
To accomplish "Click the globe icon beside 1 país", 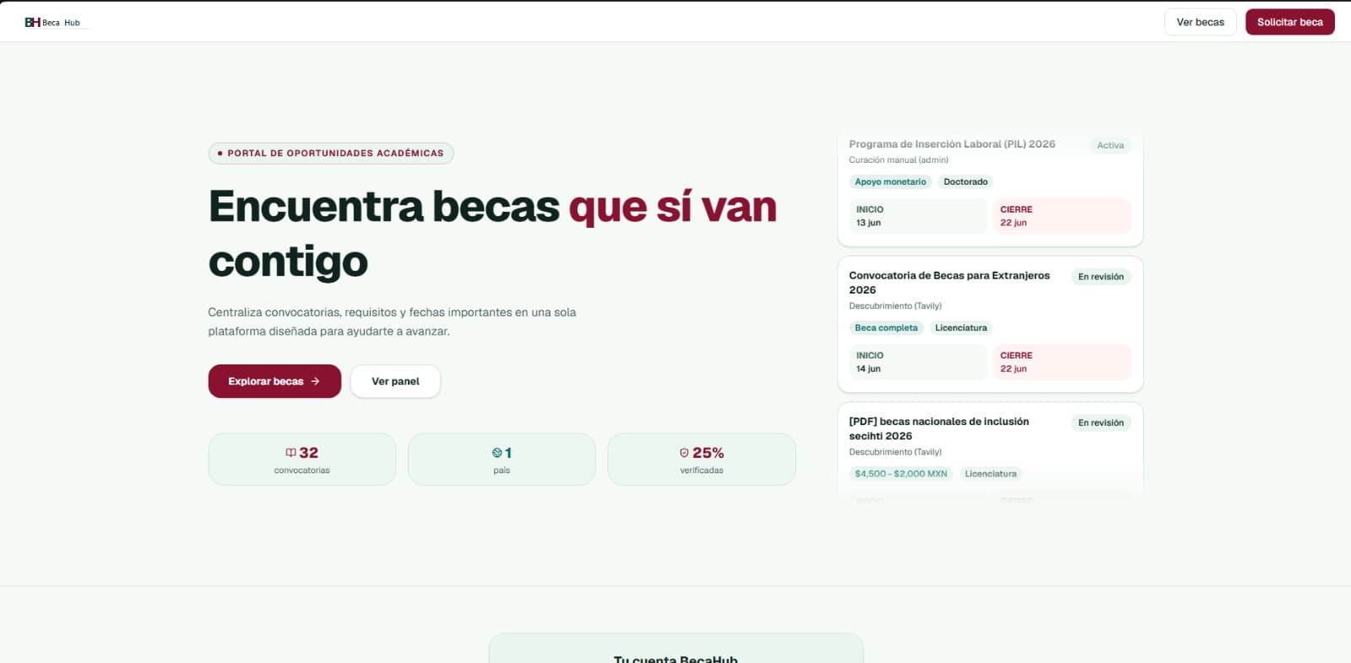I will click(496, 453).
